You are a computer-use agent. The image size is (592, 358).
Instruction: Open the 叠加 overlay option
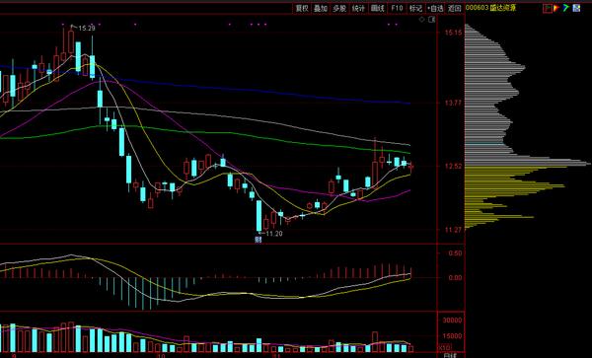(321, 8)
